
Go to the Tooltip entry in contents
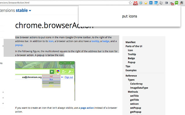point(132,54)
